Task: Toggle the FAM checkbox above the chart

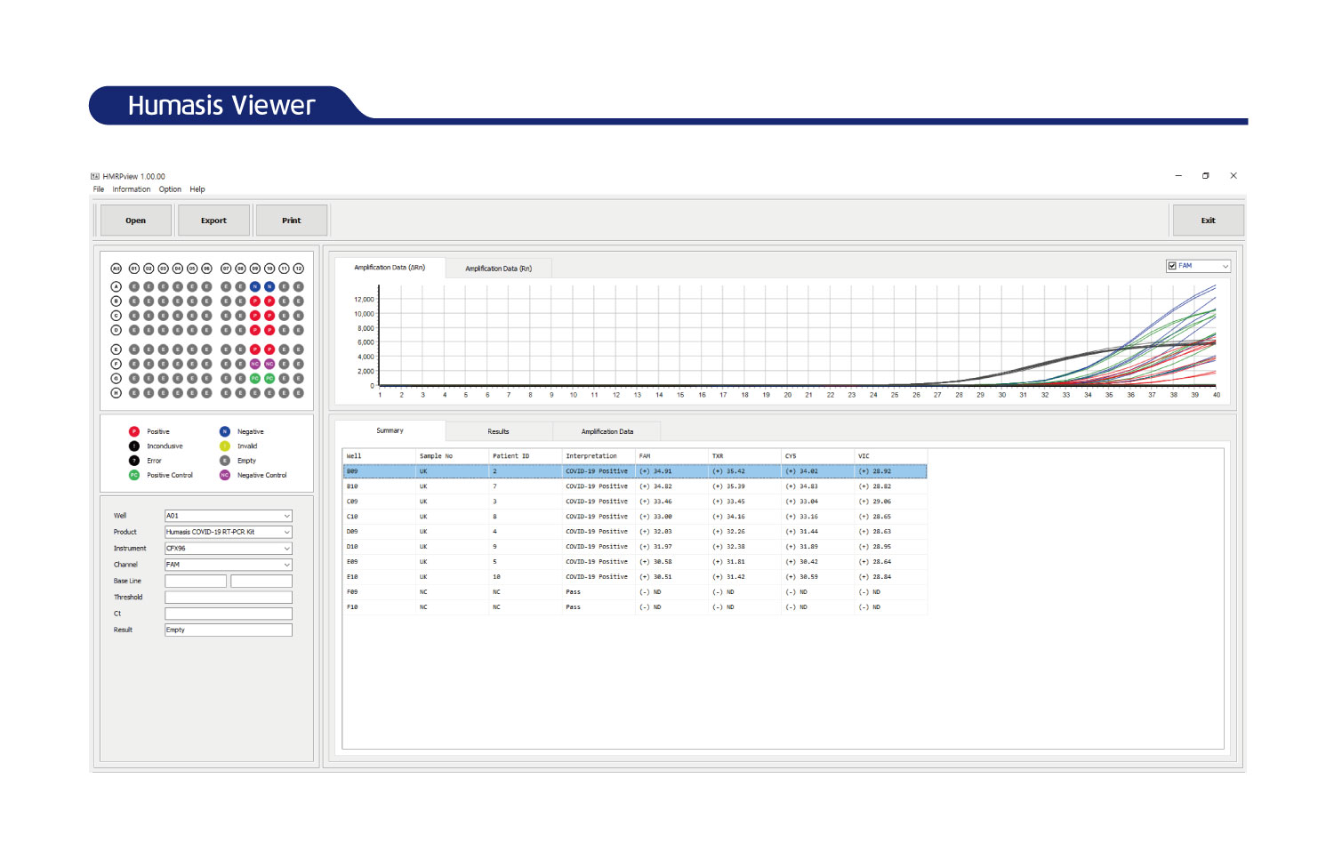Action: 1172,266
